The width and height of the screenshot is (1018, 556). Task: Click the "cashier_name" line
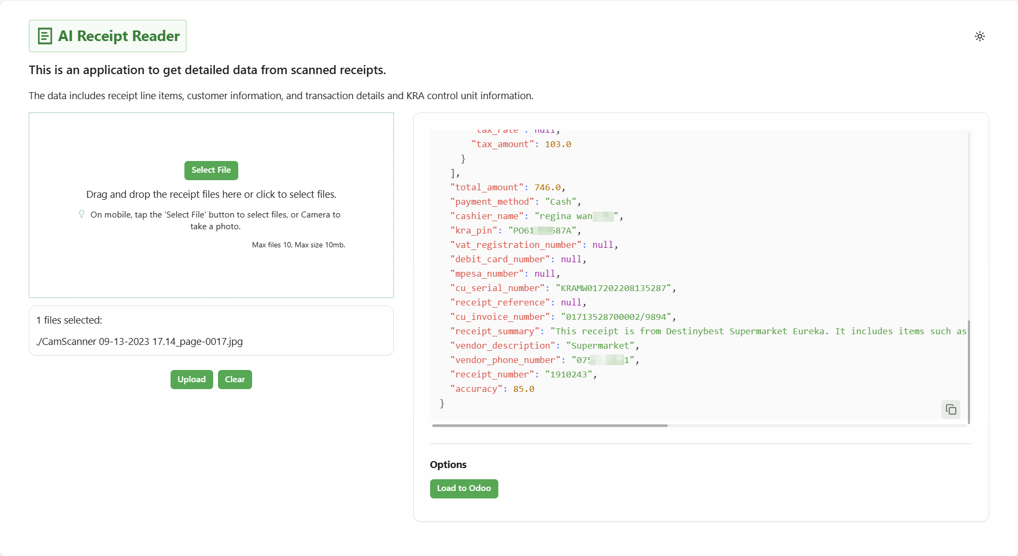536,216
